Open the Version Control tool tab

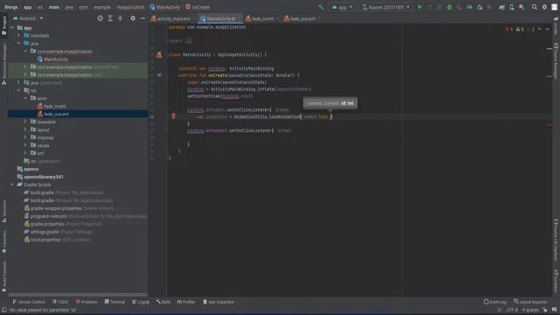(29, 302)
